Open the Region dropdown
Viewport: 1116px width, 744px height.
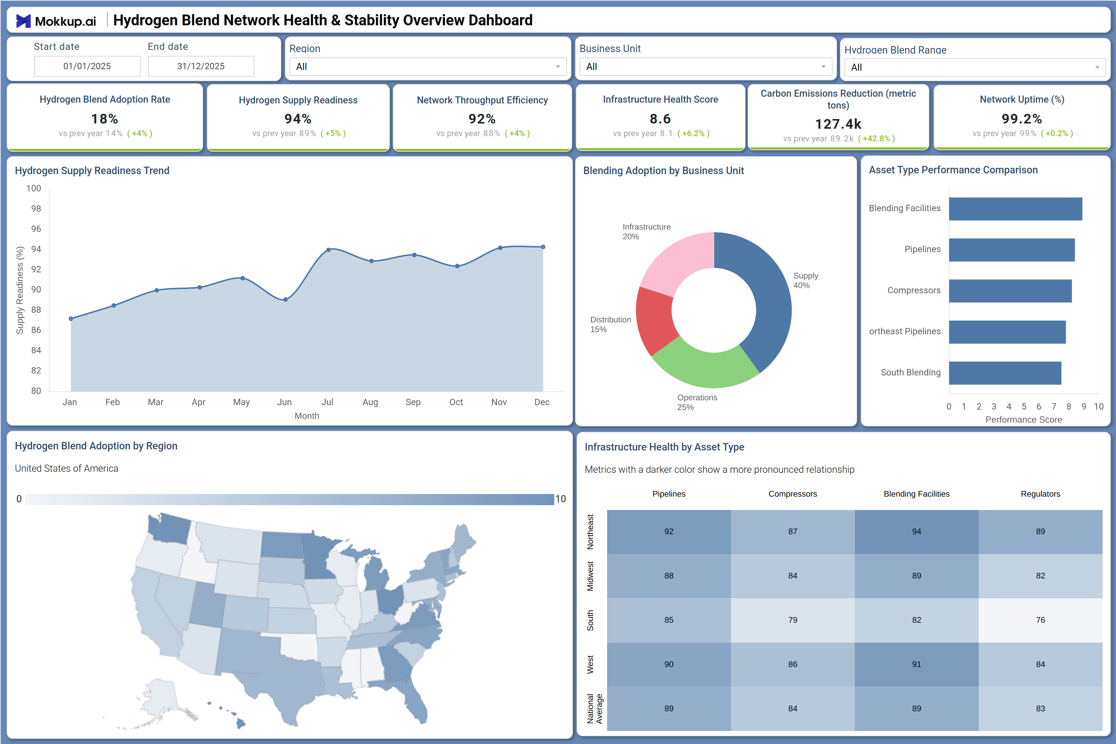point(428,67)
